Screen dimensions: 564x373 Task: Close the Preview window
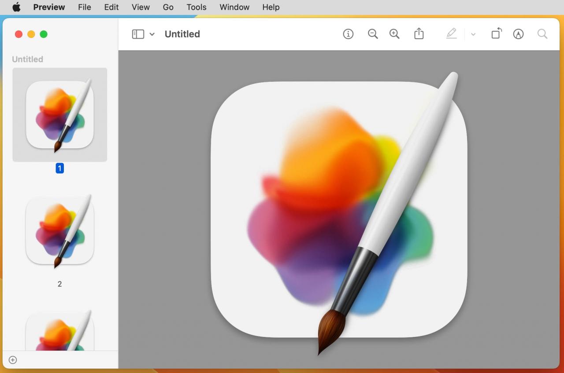(x=19, y=34)
